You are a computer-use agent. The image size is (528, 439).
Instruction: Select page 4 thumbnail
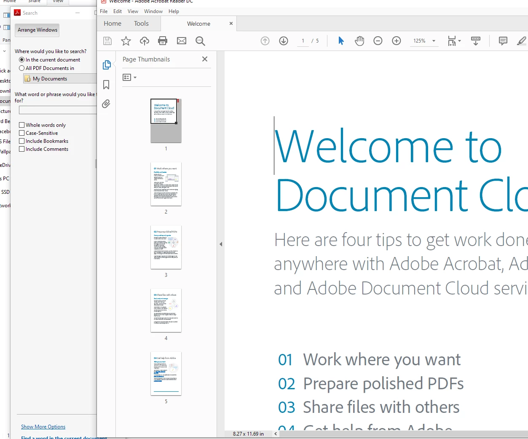click(x=166, y=311)
